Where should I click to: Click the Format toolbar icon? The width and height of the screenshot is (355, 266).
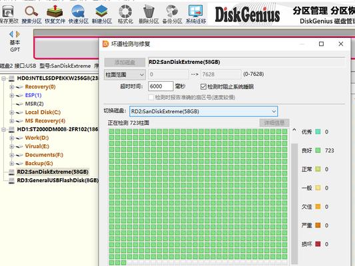coord(125,14)
